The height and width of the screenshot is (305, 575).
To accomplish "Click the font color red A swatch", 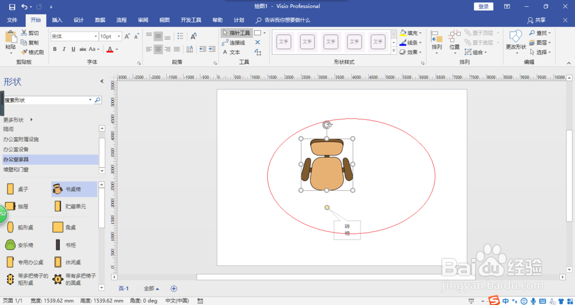I will (110, 49).
